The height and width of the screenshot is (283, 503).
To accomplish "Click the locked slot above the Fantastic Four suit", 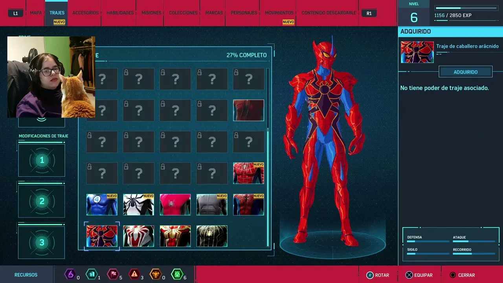I will coord(102,173).
